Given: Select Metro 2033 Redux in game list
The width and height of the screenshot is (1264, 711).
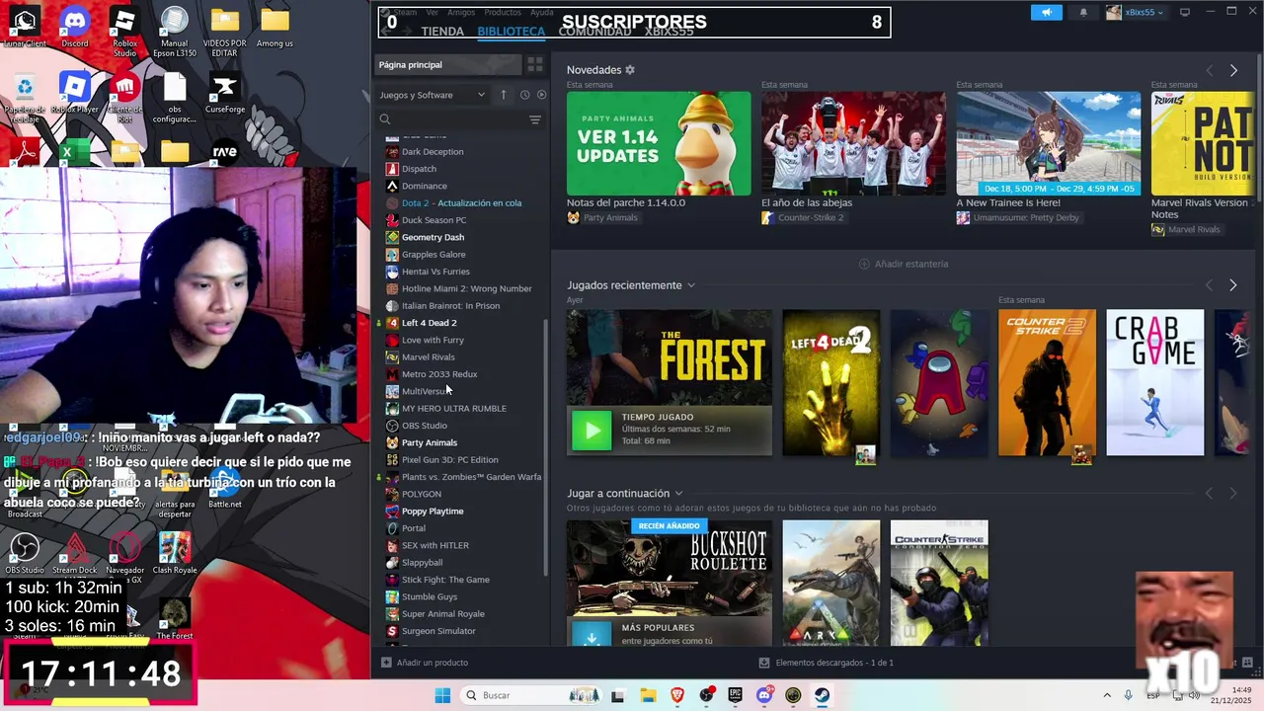Looking at the screenshot, I should [439, 374].
